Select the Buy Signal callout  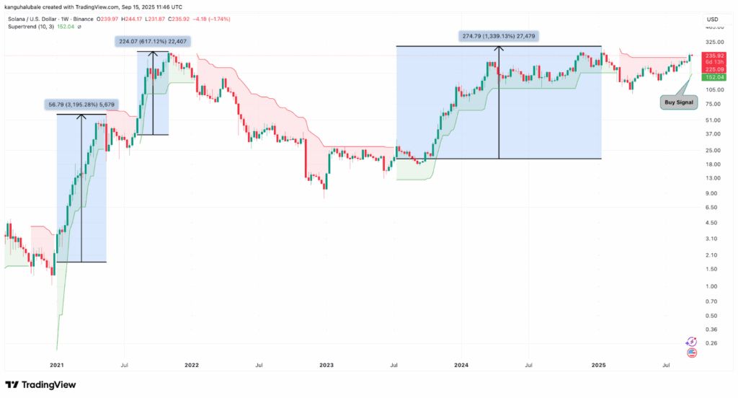point(677,102)
